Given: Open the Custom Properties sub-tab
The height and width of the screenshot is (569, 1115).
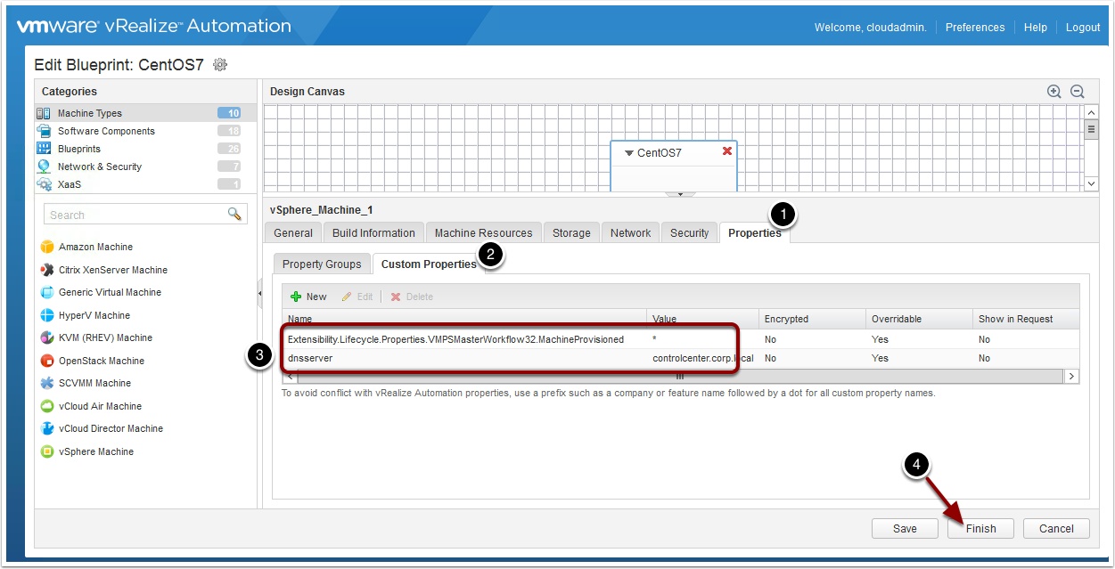Looking at the screenshot, I should click(x=429, y=264).
